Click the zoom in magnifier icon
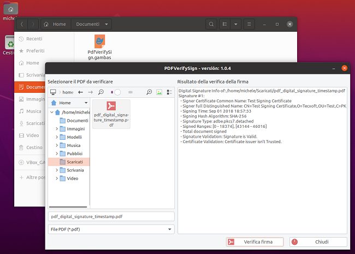The image size is (355, 254). pos(149,92)
